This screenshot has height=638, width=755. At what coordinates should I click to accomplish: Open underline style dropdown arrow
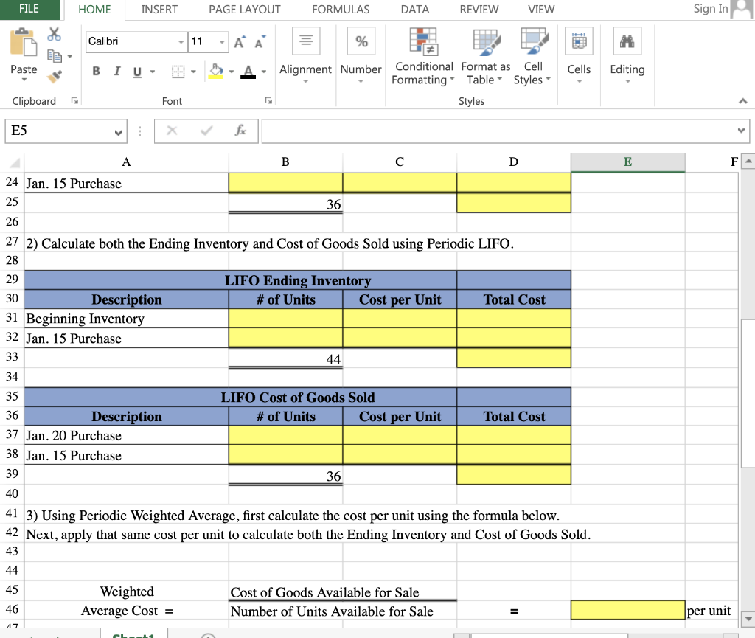[x=153, y=72]
